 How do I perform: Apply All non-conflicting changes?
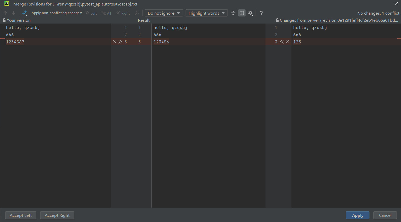coord(106,13)
